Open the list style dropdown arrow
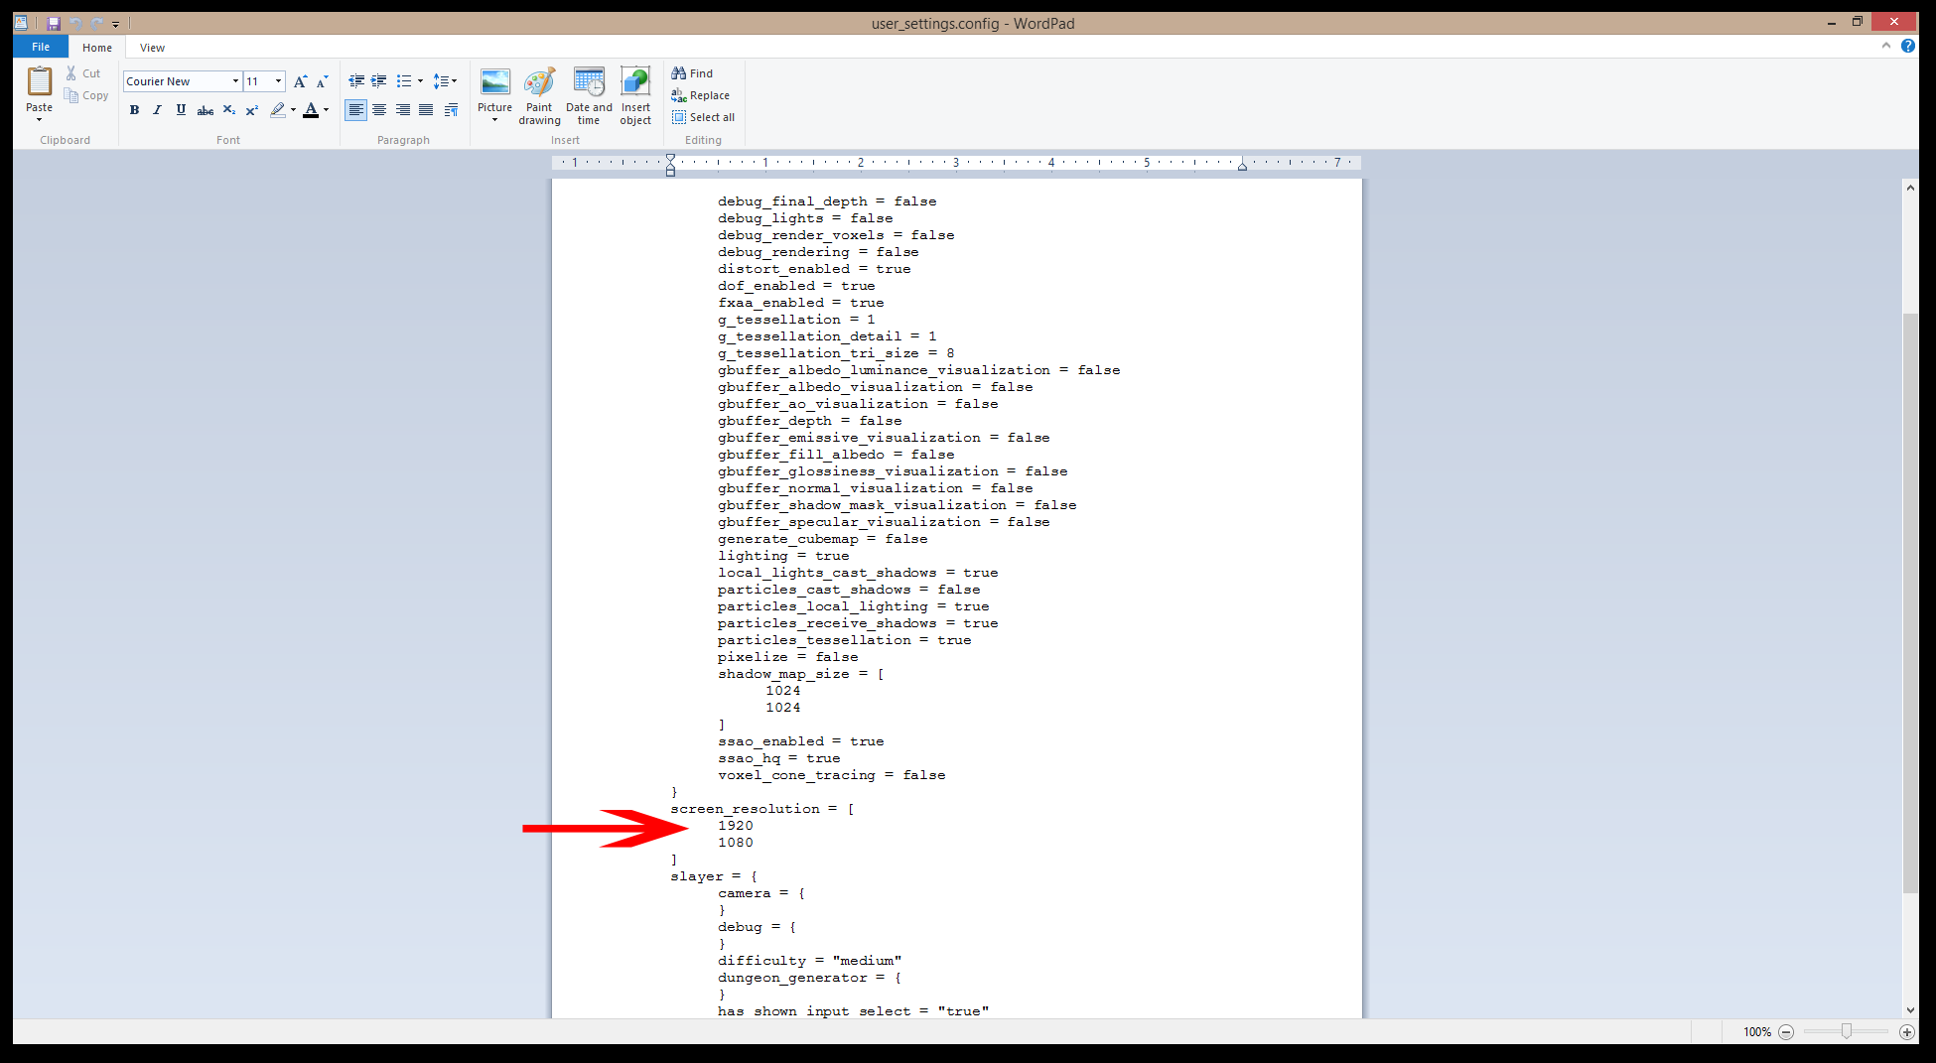 (420, 81)
